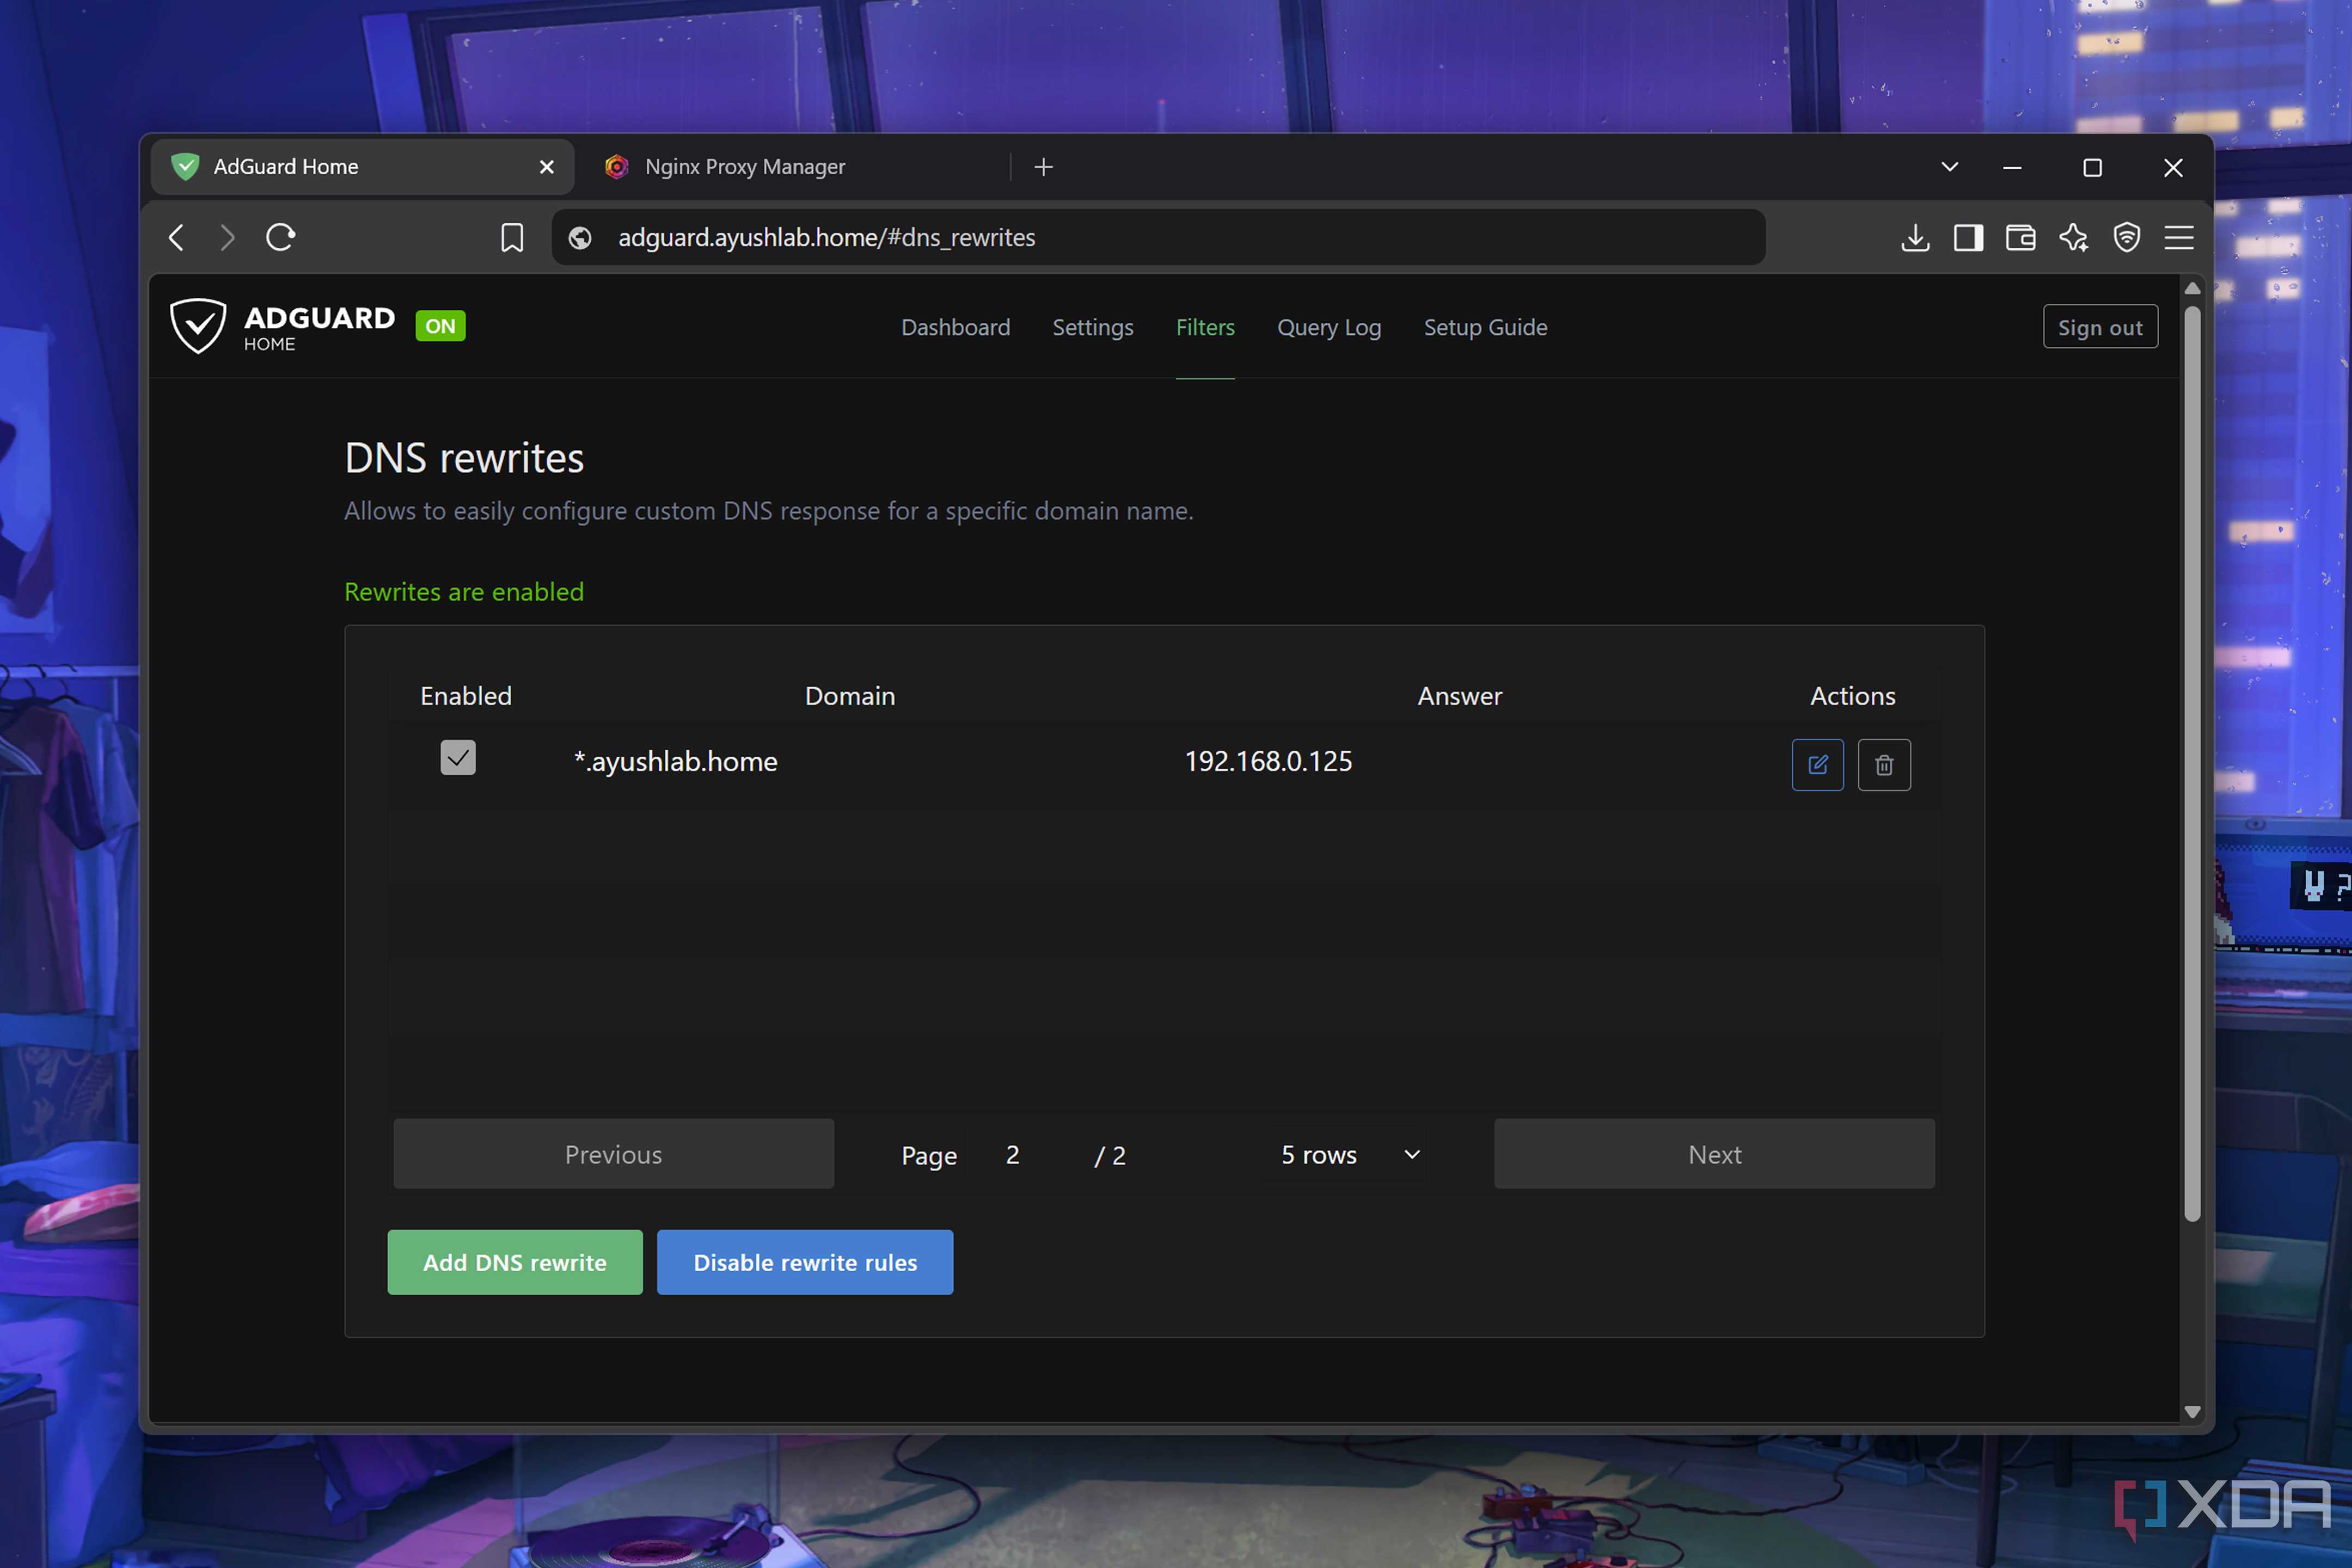
Task: Open the Settings menu
Action: point(1093,328)
